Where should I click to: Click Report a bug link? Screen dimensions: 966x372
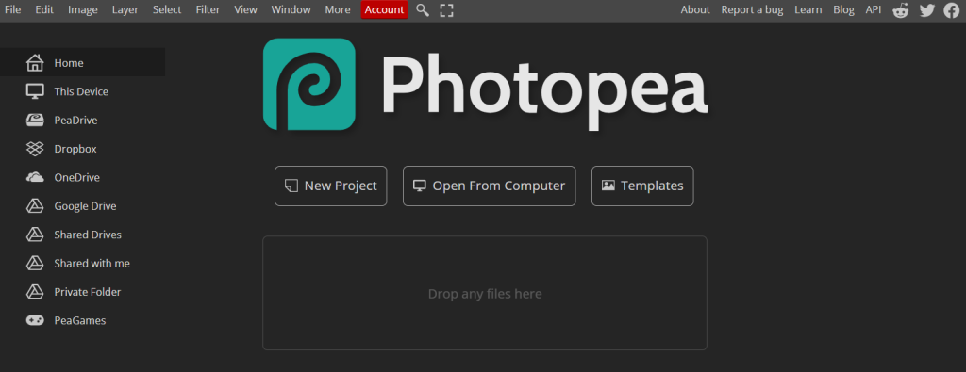[752, 9]
